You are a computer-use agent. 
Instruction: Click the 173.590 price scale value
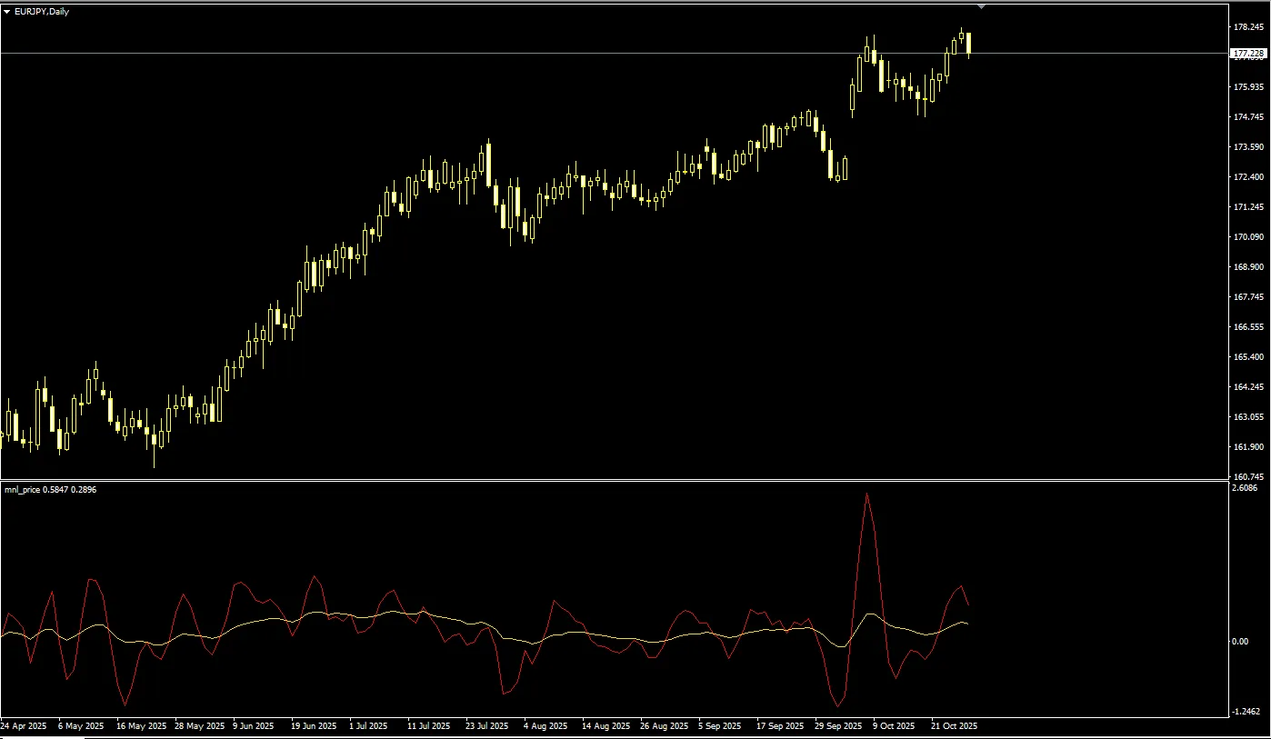(x=1248, y=147)
